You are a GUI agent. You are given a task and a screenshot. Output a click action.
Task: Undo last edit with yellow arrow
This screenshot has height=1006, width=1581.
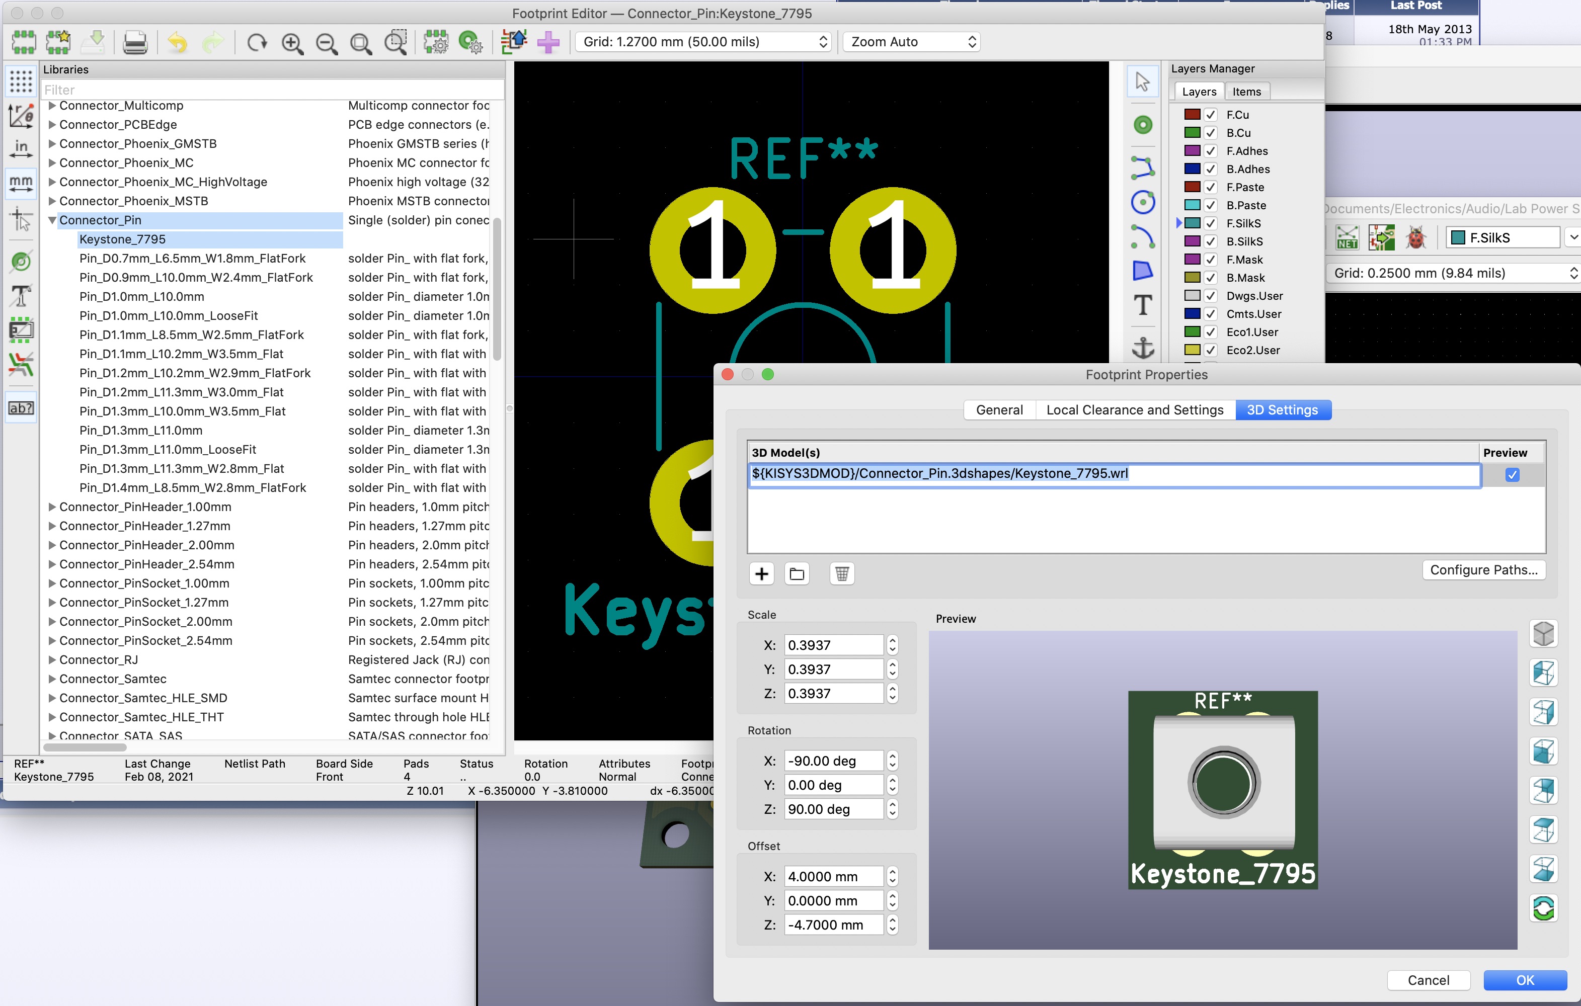[x=177, y=43]
